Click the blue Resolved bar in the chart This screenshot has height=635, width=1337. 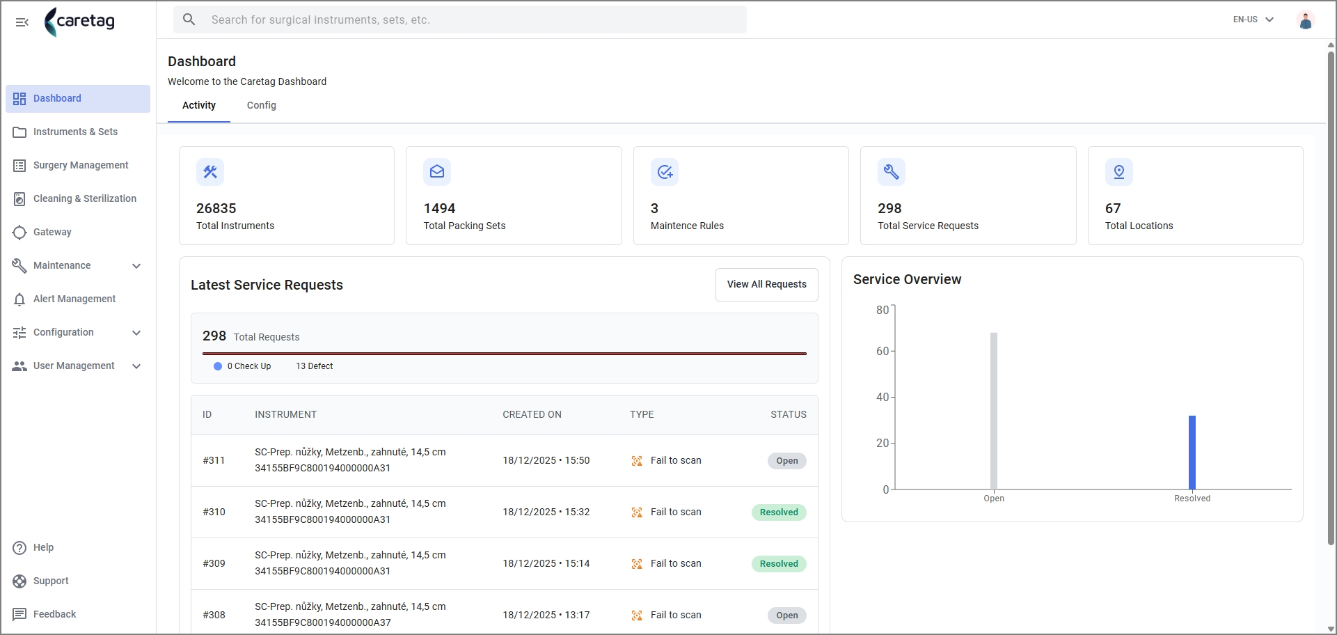coord(1192,453)
